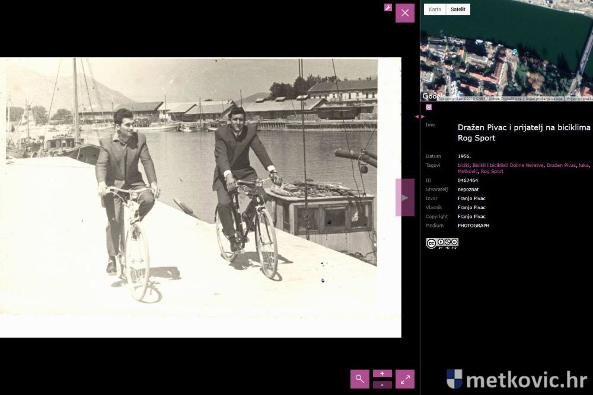Click the Creative Commons license badge
Screen dimensions: 593x395
pyautogui.click(x=442, y=243)
